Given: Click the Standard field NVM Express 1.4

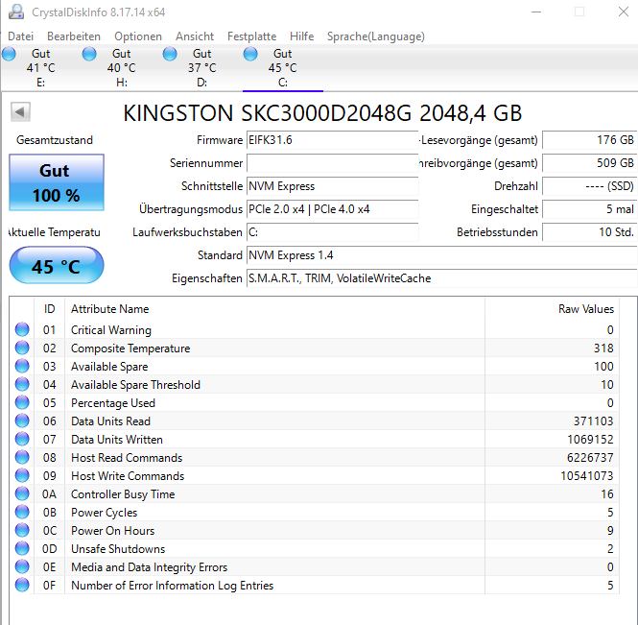Looking at the screenshot, I should coord(441,255).
